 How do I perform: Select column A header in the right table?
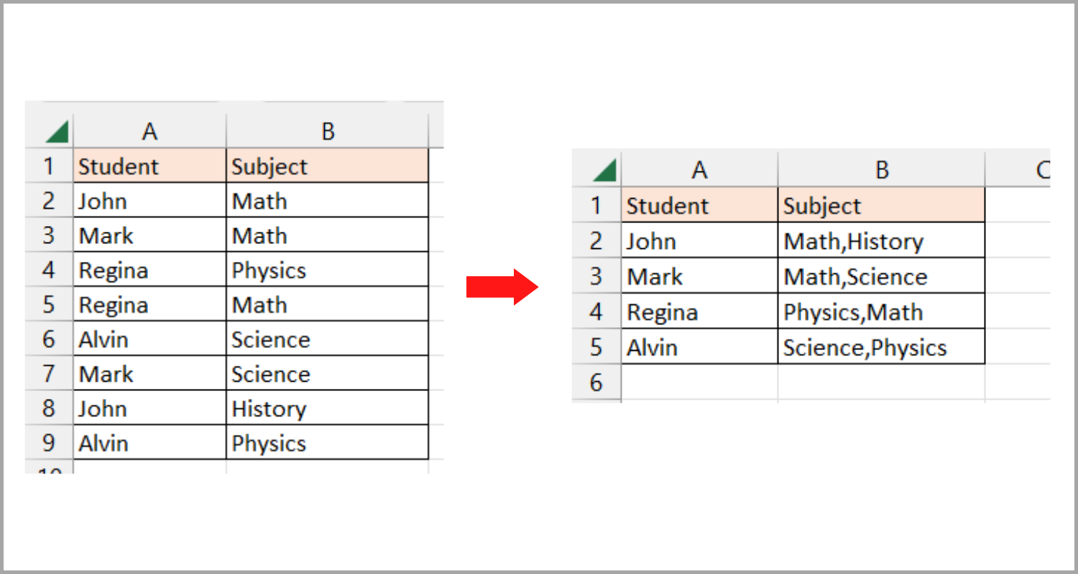[x=699, y=170]
